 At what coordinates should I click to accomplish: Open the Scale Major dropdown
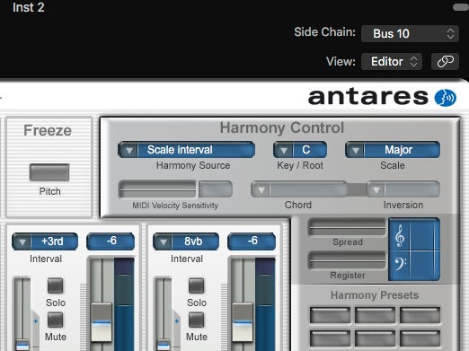point(393,150)
